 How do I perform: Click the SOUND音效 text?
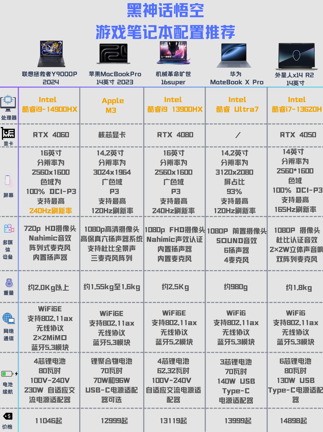(x=237, y=241)
